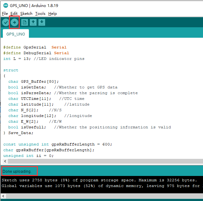Click the 'unsigned int ii = 0;' line

(x=28, y=156)
